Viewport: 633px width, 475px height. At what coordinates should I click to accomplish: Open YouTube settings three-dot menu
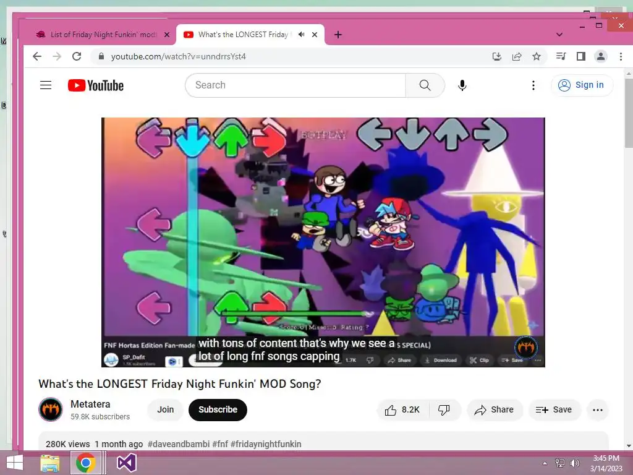tap(533, 85)
